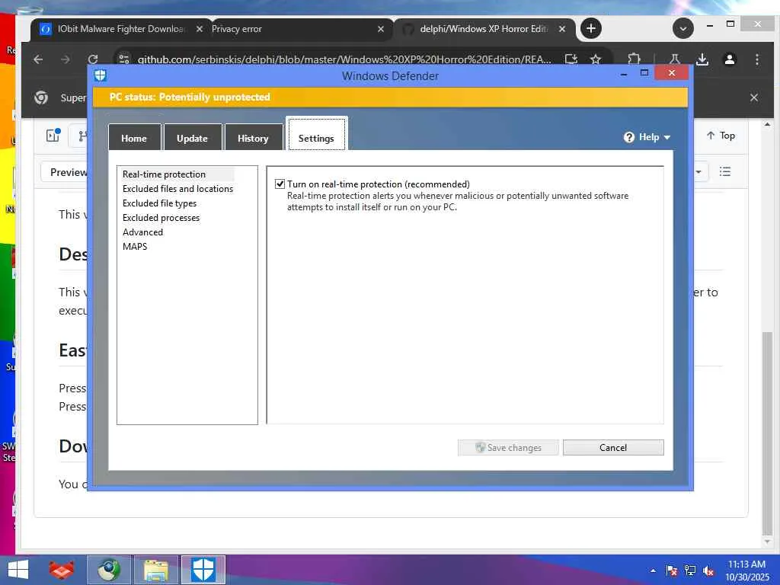
Task: Close the delphi/Windows XP Horror Edition tab
Action: tap(562, 29)
